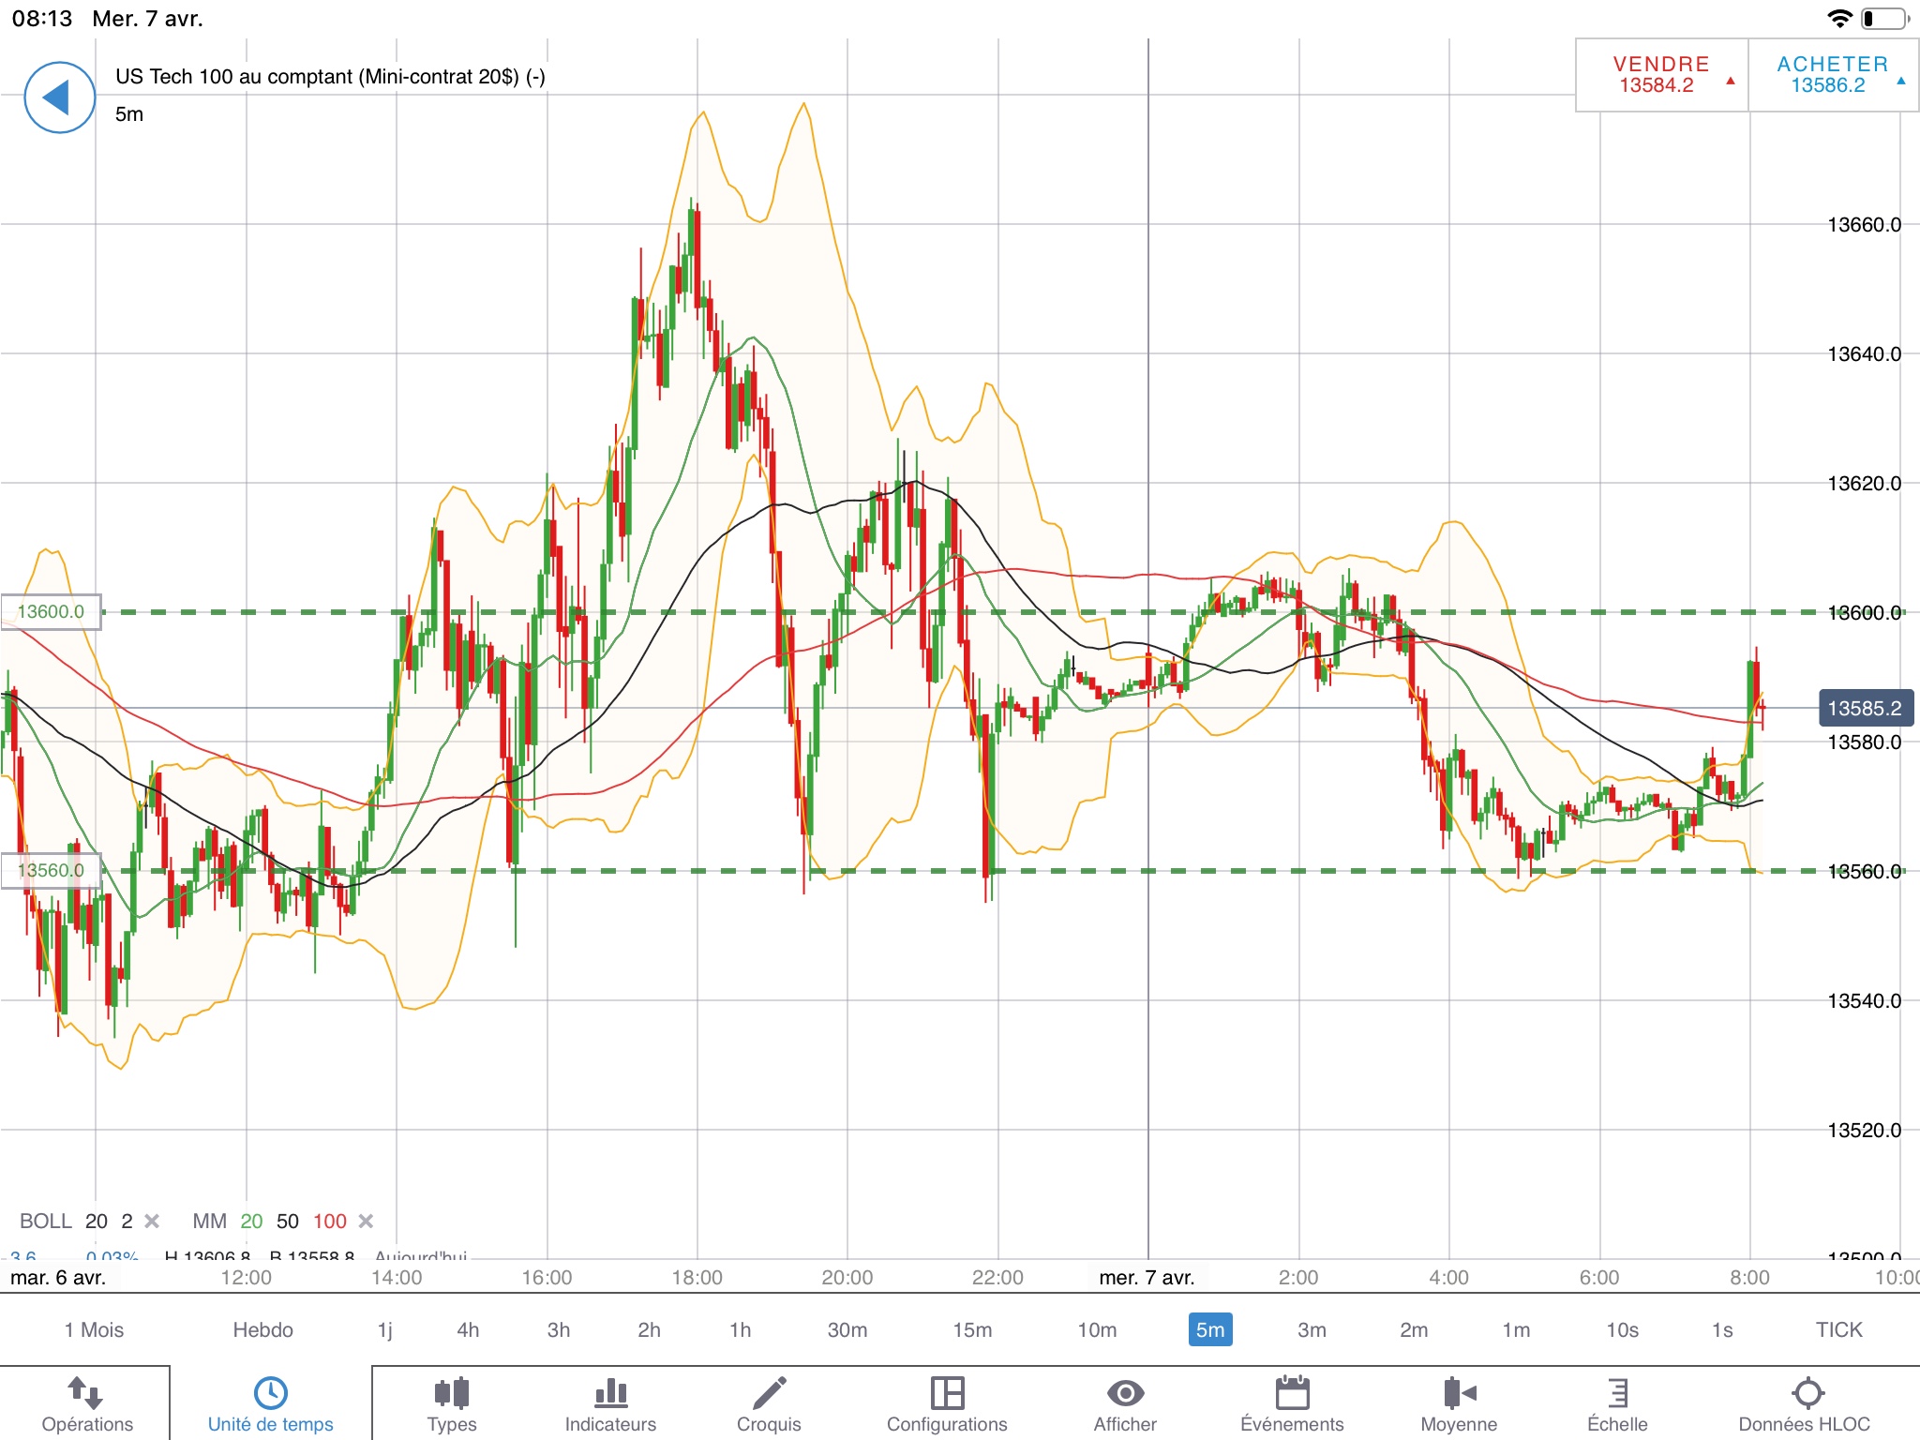The width and height of the screenshot is (1920, 1440).
Task: Select the 1h timeframe
Action: click(x=740, y=1329)
